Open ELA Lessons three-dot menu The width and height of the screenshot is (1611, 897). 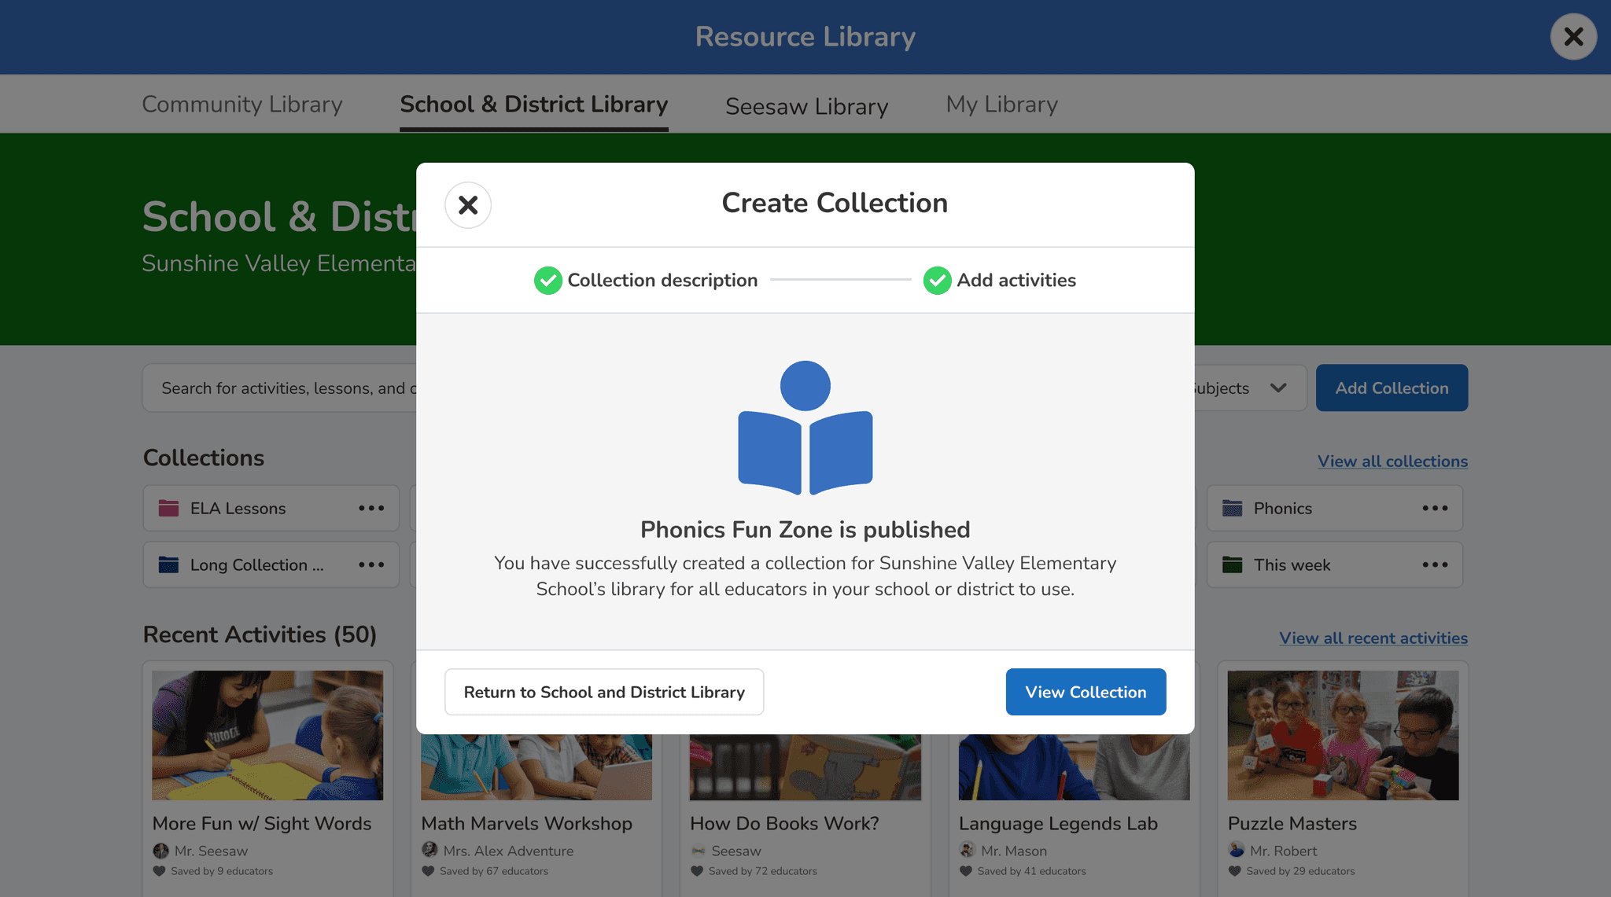point(371,509)
